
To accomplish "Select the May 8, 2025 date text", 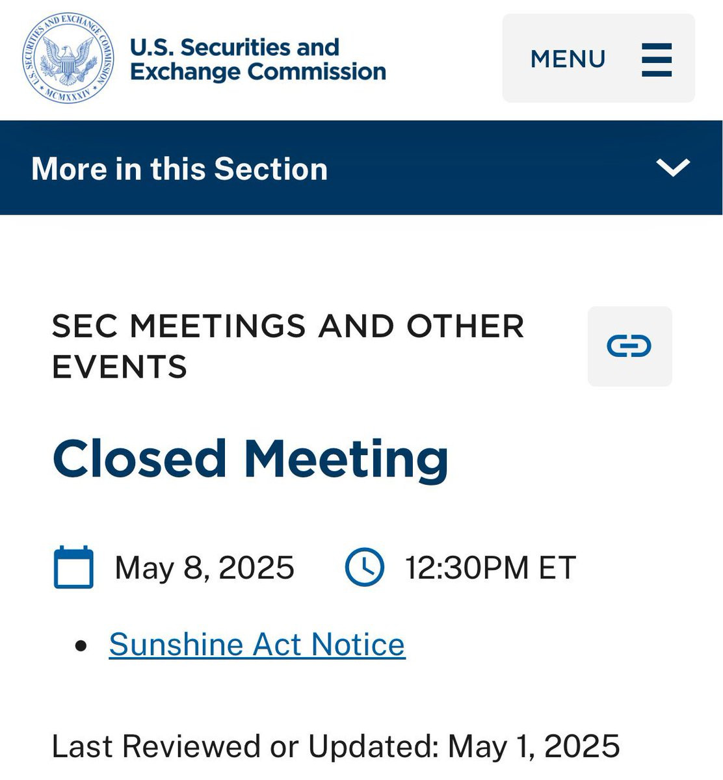I will (x=204, y=568).
